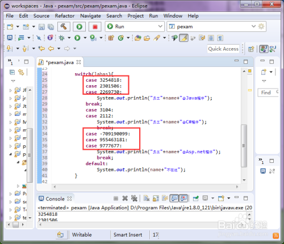Click the Find field in Task List
The image size is (284, 244).
tap(268, 92)
